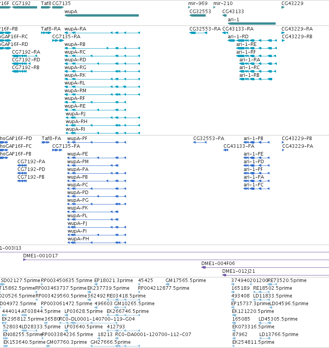Click the ari-1 teal gene bar
The image size is (329, 348).
tap(252, 24)
